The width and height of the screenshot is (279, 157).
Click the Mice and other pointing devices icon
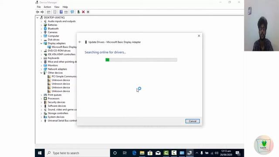tap(45, 62)
